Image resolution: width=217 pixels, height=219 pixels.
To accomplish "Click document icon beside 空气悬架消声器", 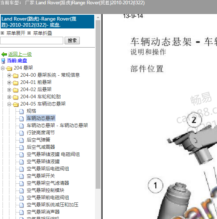I will (x=21, y=212).
